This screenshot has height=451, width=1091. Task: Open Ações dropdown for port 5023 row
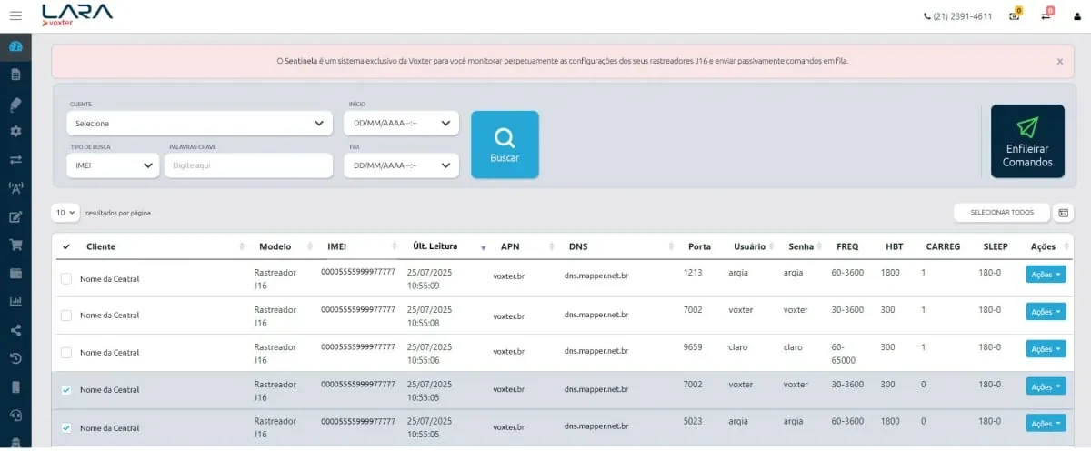point(1046,424)
